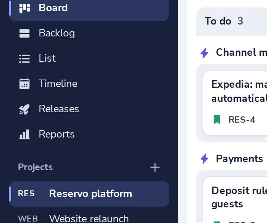Screen dimensions: 267x223
Task: Go to Backlog in sidebar
Action: pos(57,33)
